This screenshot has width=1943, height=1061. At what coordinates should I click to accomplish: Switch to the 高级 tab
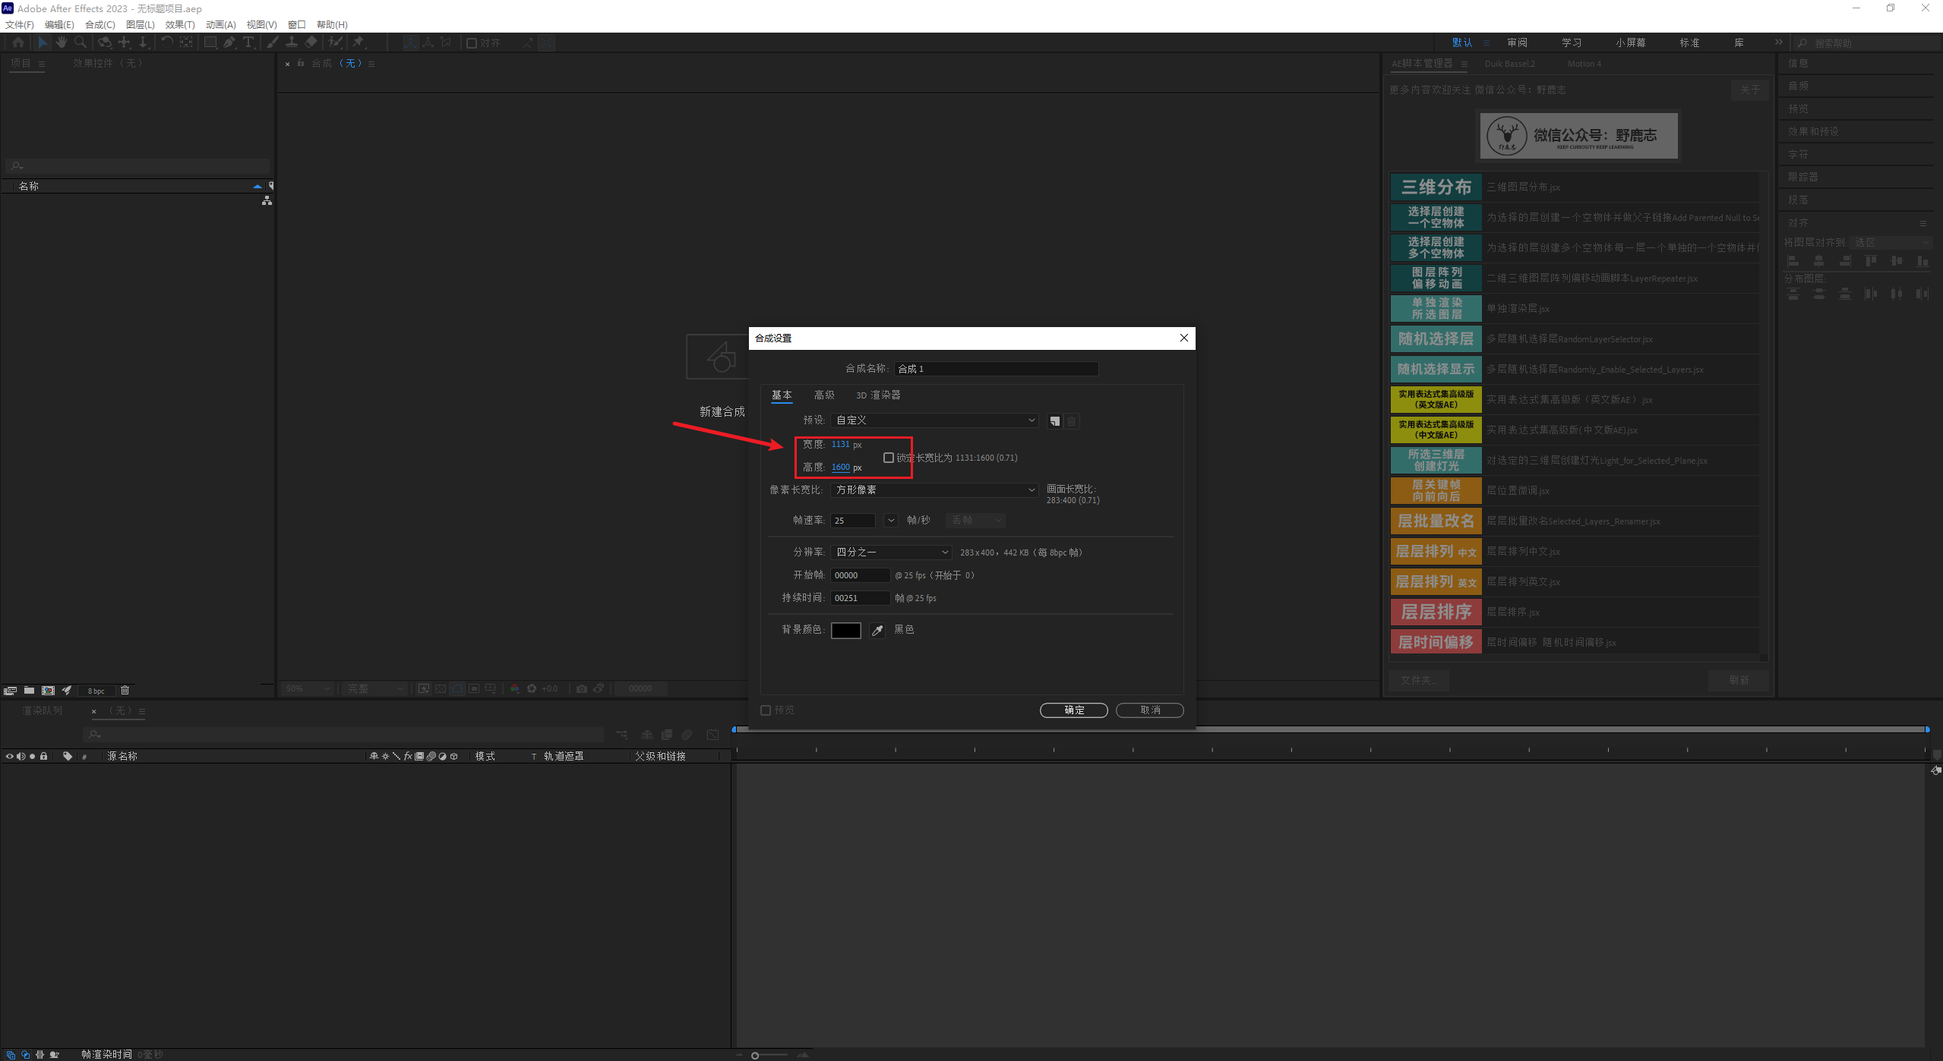coord(823,395)
